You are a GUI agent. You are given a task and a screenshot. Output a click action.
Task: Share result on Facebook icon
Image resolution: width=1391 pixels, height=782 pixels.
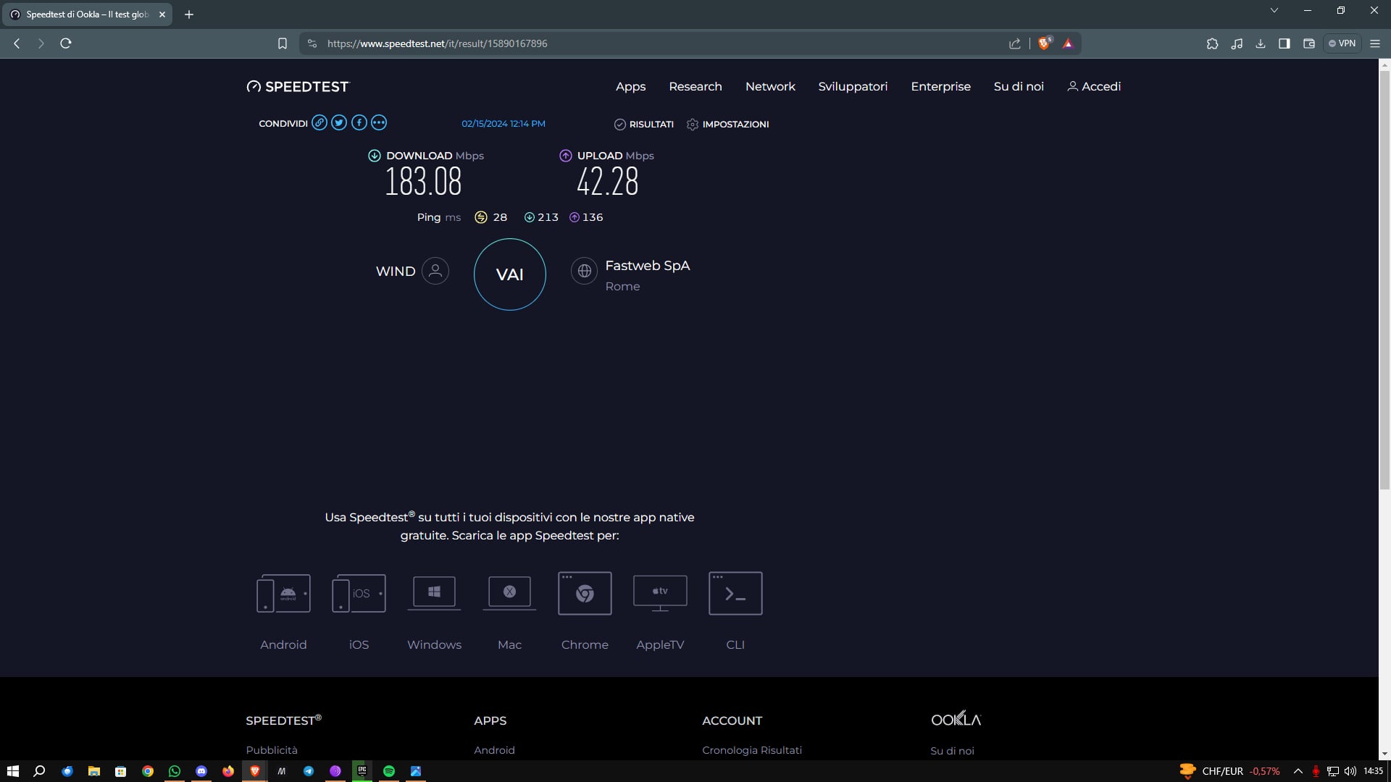coord(359,122)
